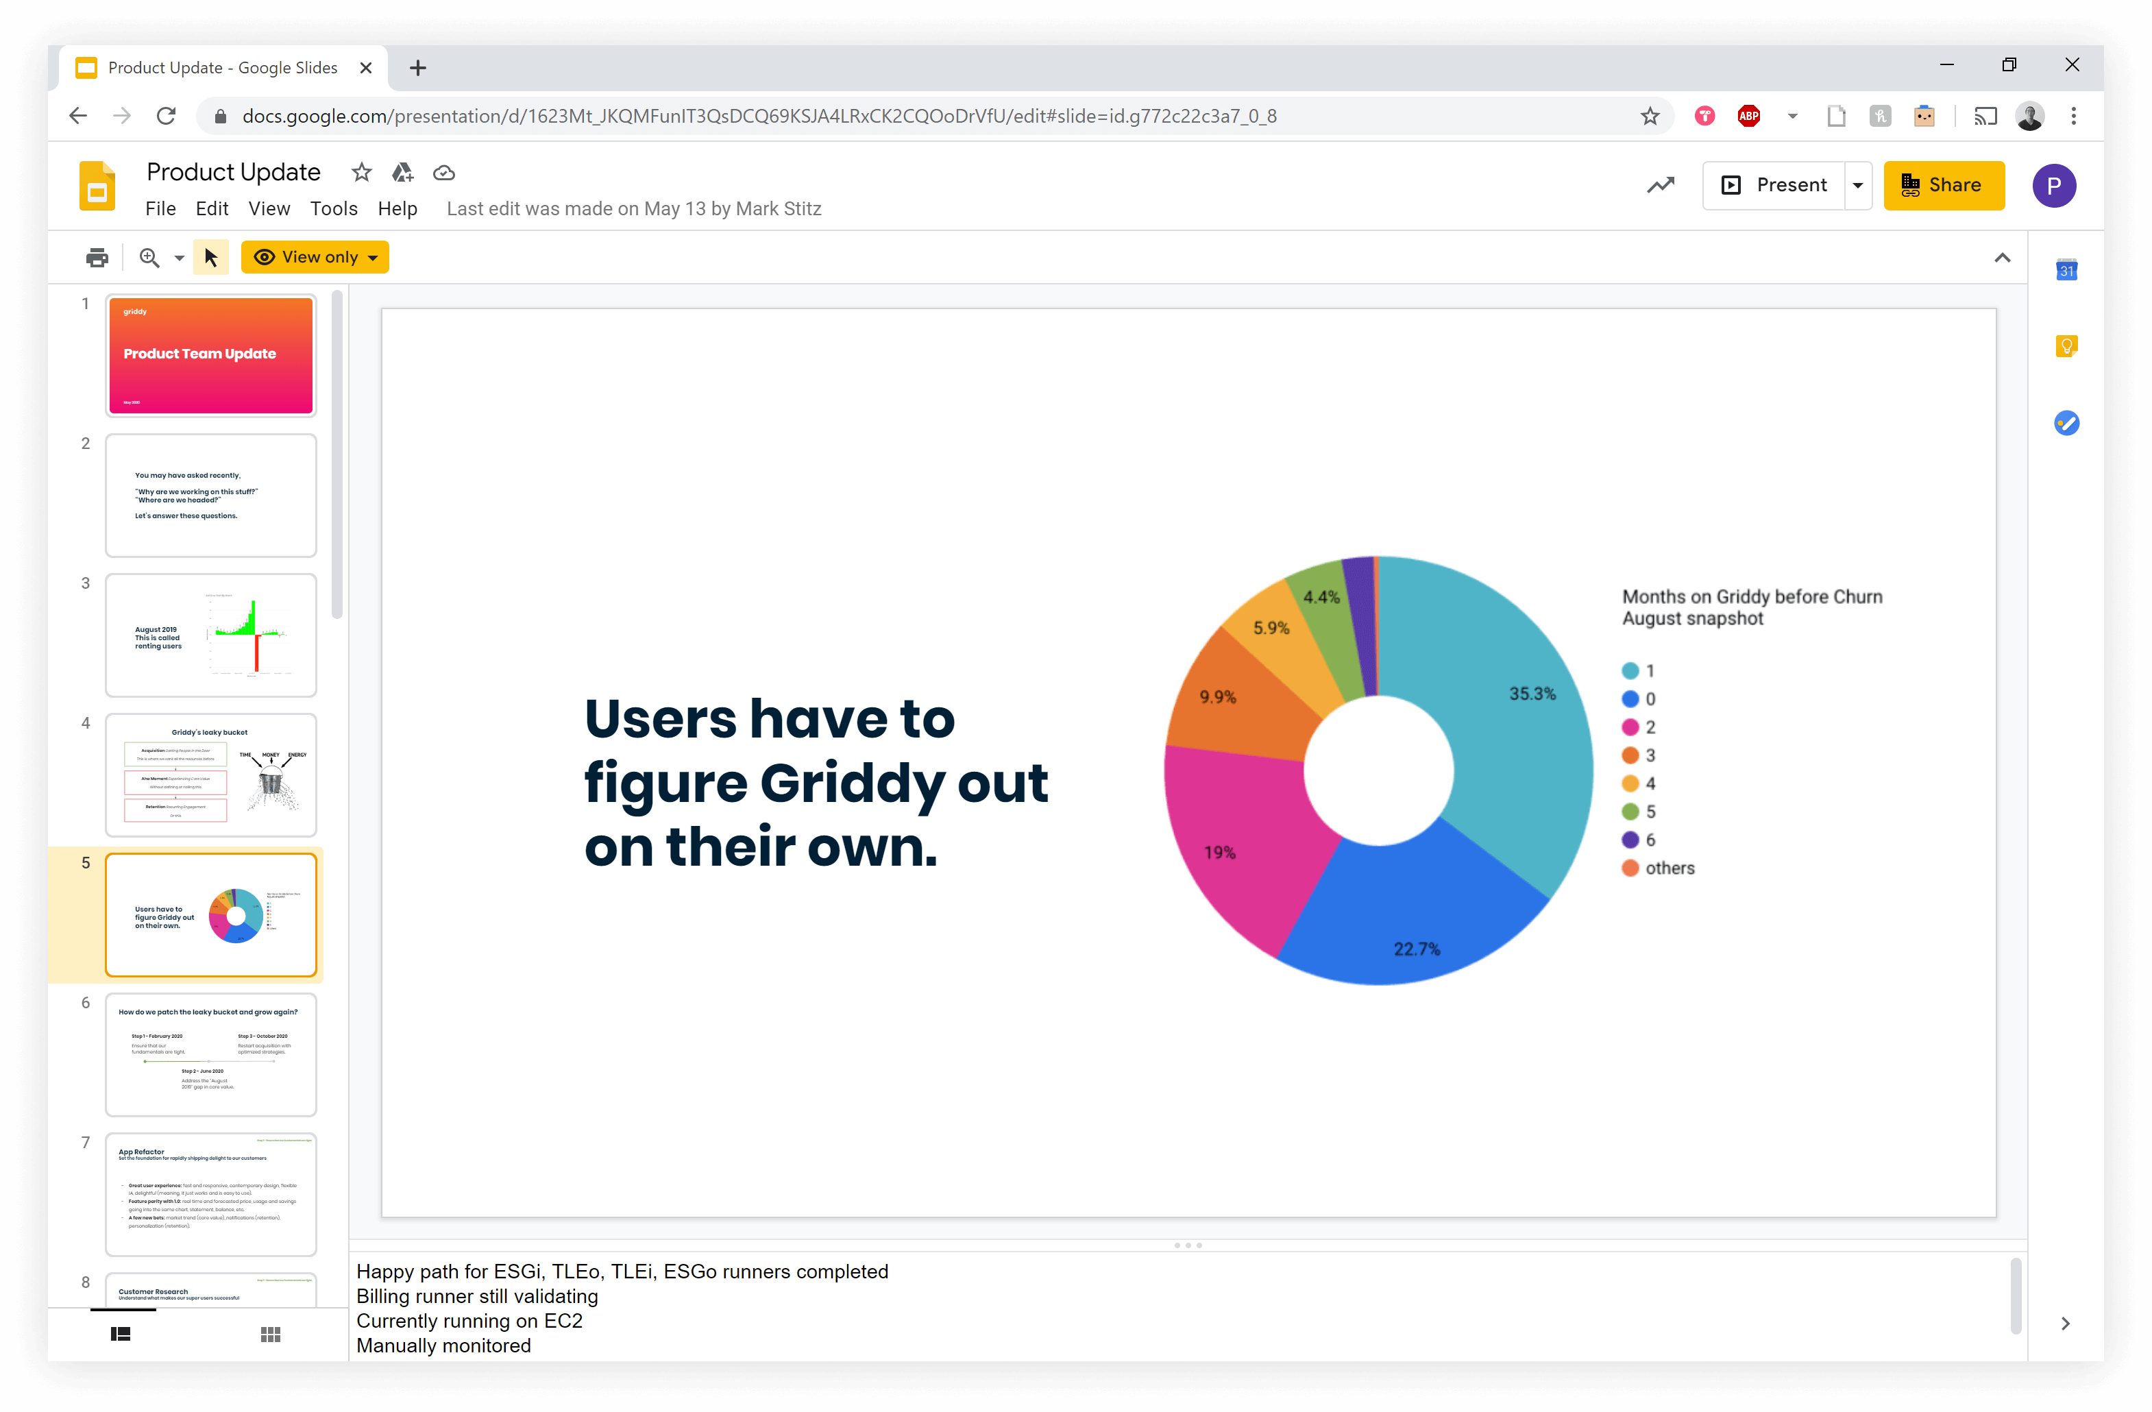Viewport: 2152px width, 1412px height.
Task: Click the red circular extension icon
Action: point(1705,116)
